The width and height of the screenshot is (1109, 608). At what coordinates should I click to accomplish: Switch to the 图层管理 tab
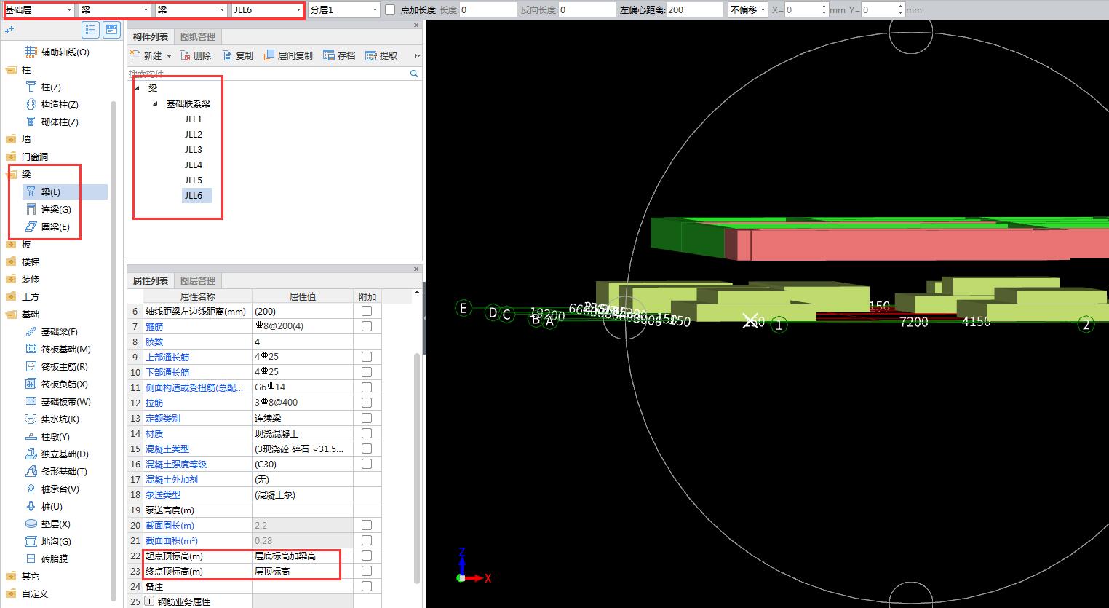(x=197, y=280)
